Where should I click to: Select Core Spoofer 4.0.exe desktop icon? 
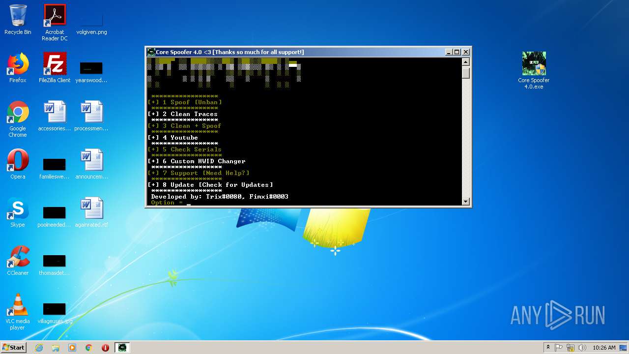coord(534,70)
